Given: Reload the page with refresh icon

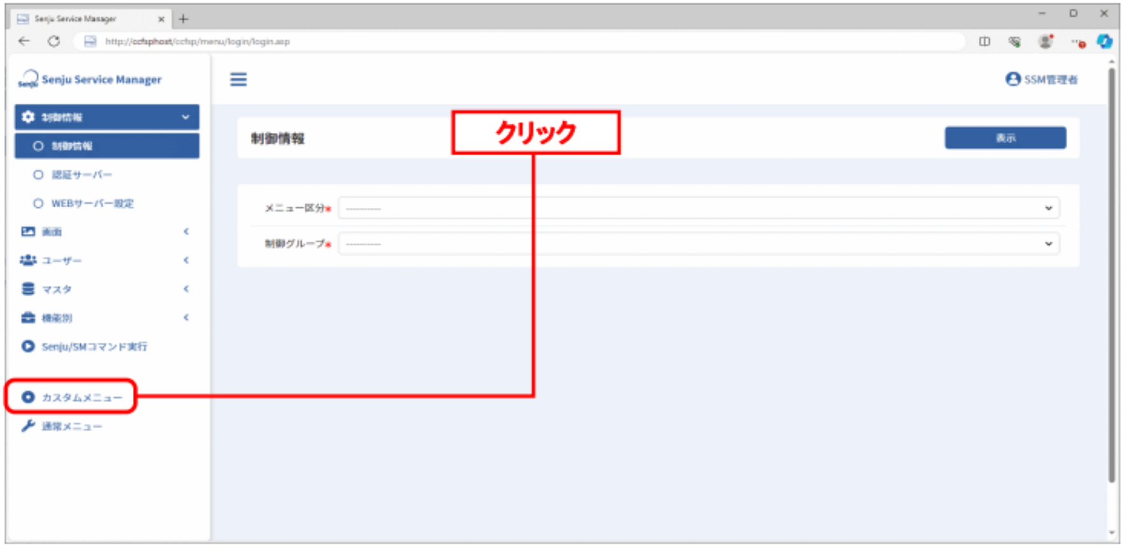Looking at the screenshot, I should tap(54, 41).
